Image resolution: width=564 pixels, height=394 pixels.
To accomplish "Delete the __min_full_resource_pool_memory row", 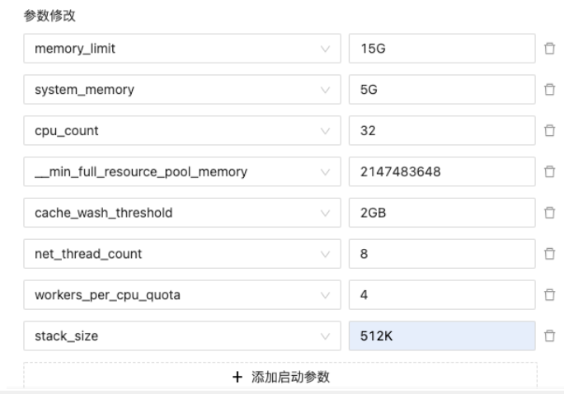I will [x=549, y=171].
